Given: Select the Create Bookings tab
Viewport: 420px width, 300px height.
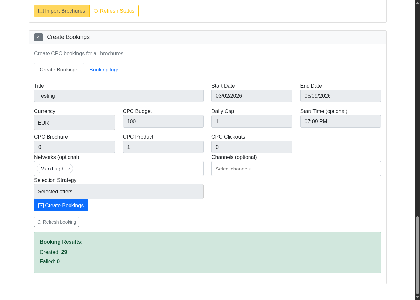Looking at the screenshot, I should [x=59, y=70].
